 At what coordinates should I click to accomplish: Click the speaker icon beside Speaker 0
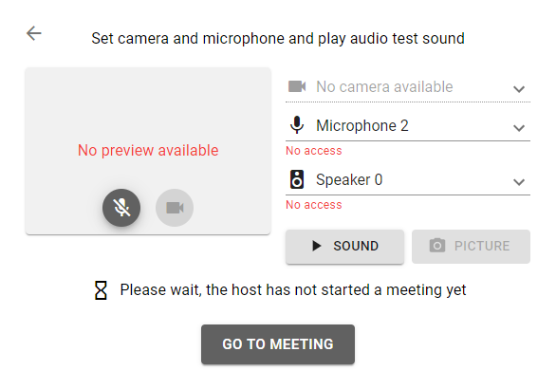click(x=297, y=179)
